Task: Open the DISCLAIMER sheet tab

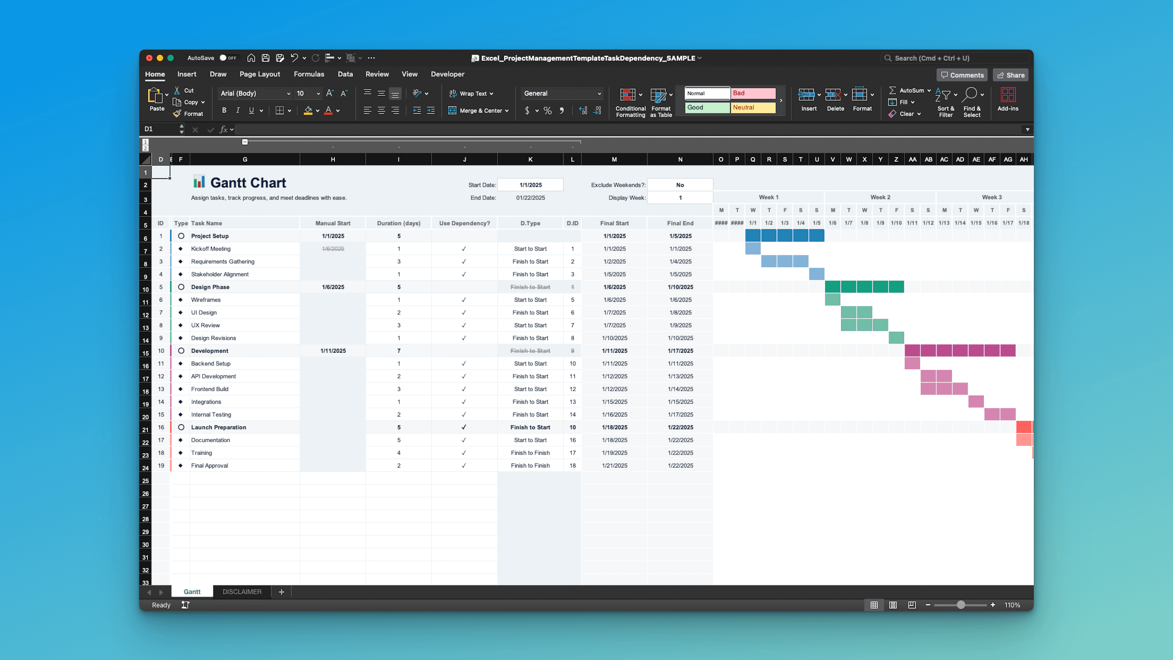Action: [x=242, y=591]
